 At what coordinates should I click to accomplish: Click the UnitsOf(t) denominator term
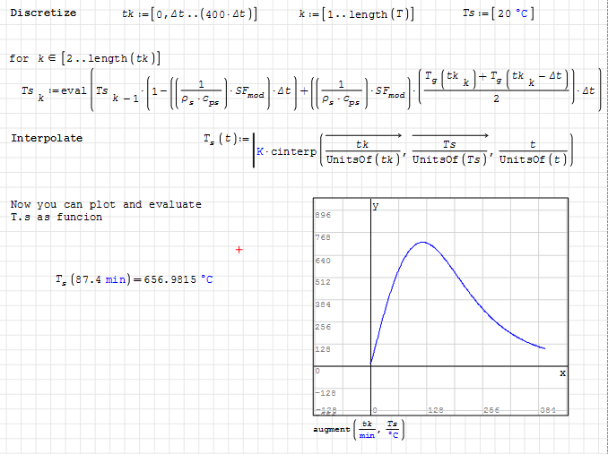pos(533,160)
